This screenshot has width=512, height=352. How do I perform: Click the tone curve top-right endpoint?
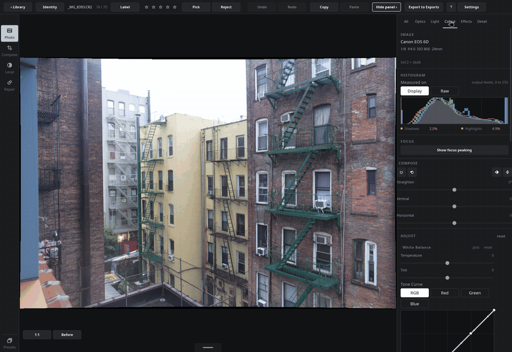click(x=494, y=310)
